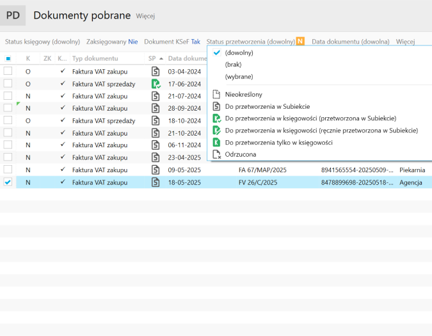Click the Nieokreślony dashed document icon
The height and width of the screenshot is (336, 432).
[x=216, y=95]
